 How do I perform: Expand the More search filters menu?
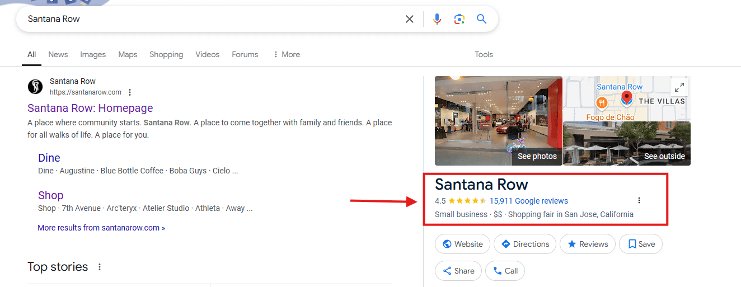286,54
